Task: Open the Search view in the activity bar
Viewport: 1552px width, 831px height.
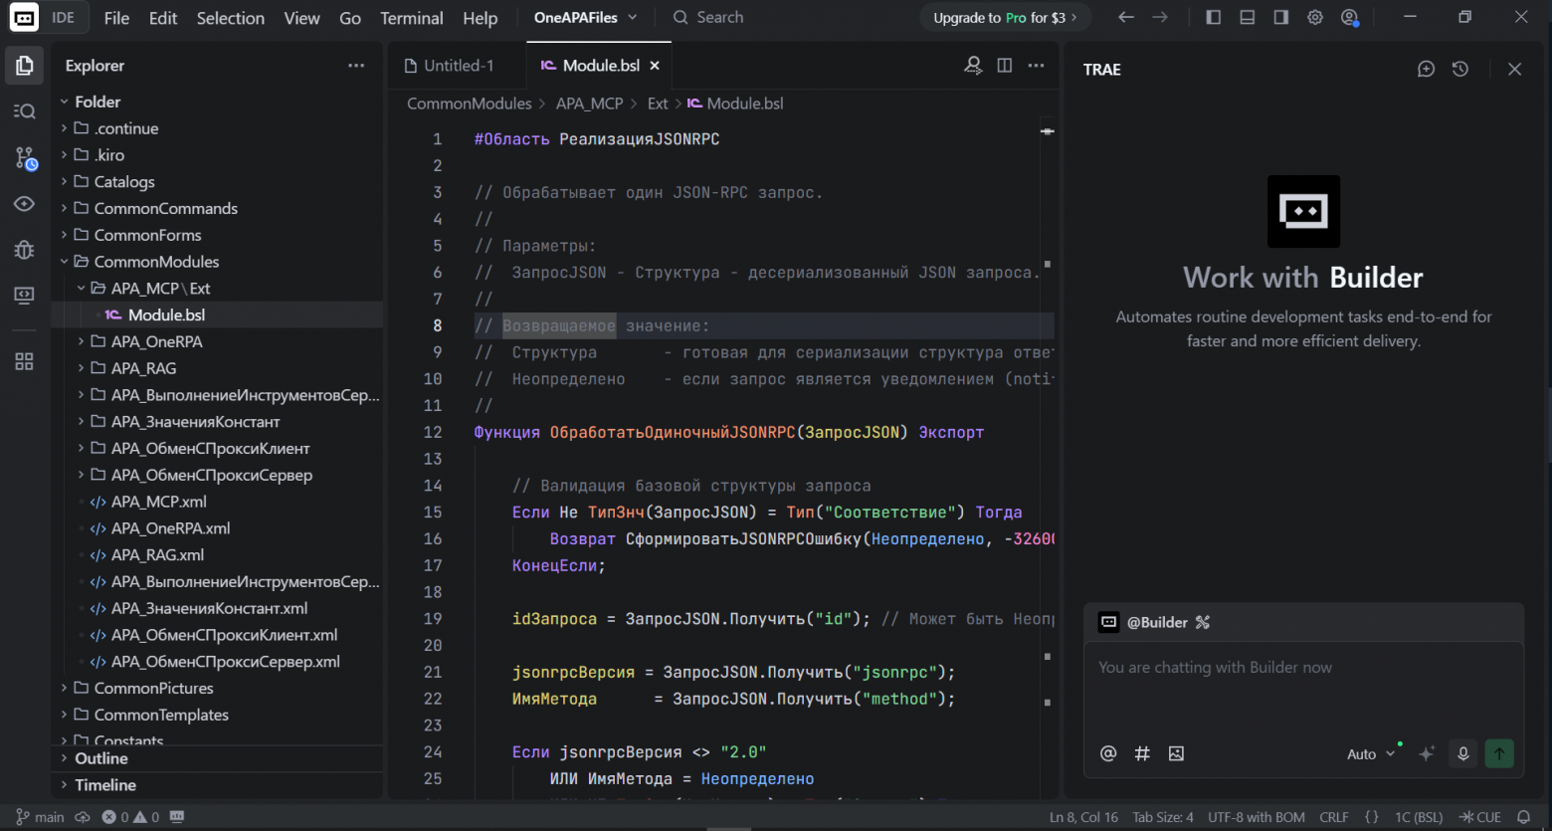Action: 24,110
